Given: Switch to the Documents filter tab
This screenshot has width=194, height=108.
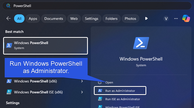Looking at the screenshot, I should click(x=54, y=19).
